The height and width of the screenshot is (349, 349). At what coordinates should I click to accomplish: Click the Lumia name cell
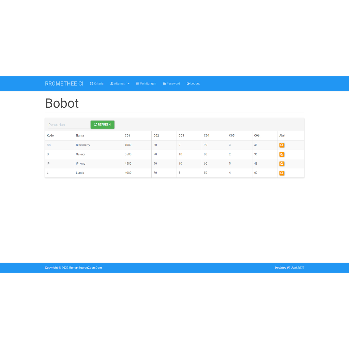tap(98, 173)
